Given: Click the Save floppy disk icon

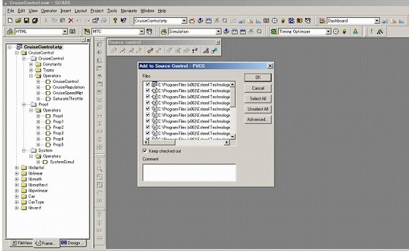Looking at the screenshot, I should (27, 21).
